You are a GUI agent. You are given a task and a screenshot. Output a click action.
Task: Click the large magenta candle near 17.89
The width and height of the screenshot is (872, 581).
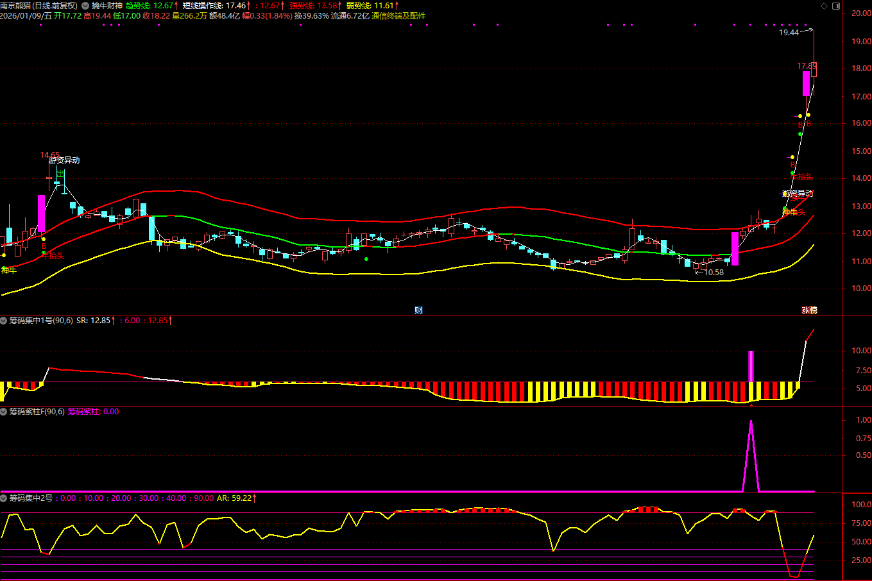[x=806, y=83]
